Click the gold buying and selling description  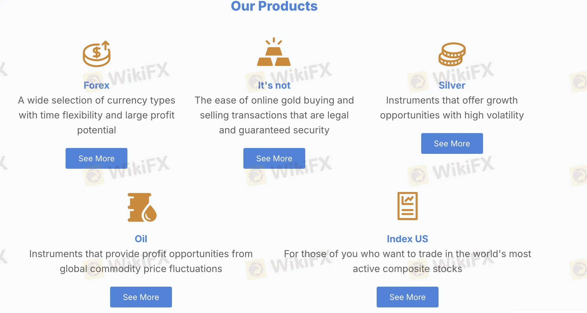pyautogui.click(x=274, y=115)
